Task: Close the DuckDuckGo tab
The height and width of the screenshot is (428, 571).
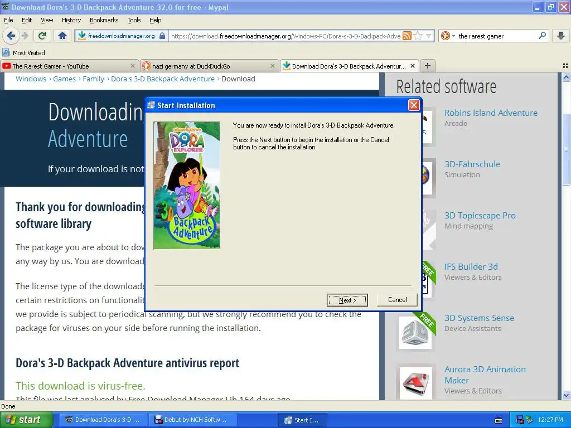Action: tap(272, 66)
